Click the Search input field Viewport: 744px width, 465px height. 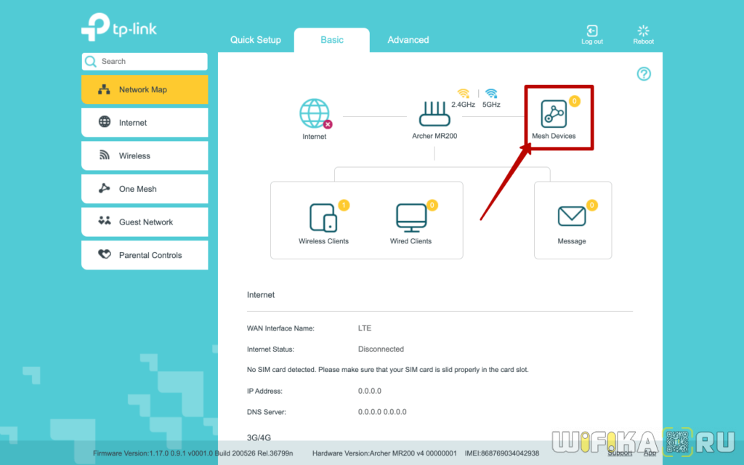point(151,62)
